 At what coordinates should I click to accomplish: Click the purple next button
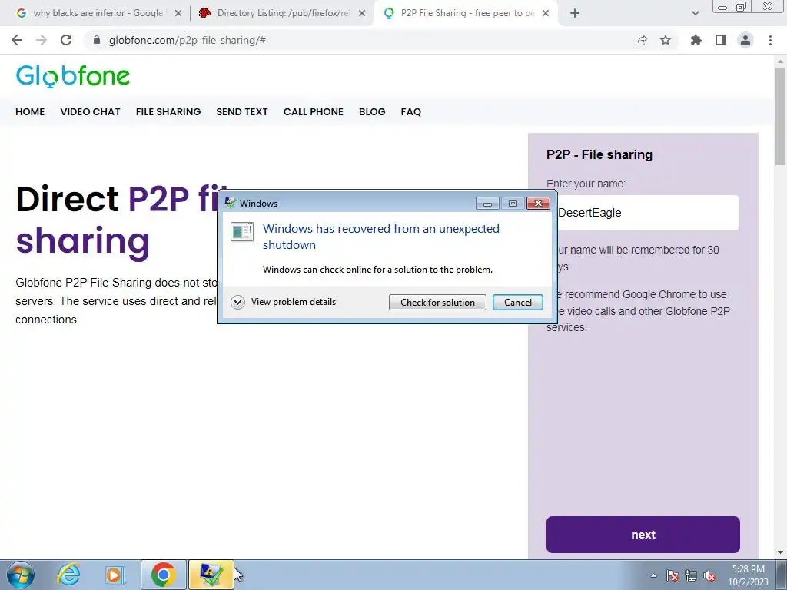coord(643,535)
